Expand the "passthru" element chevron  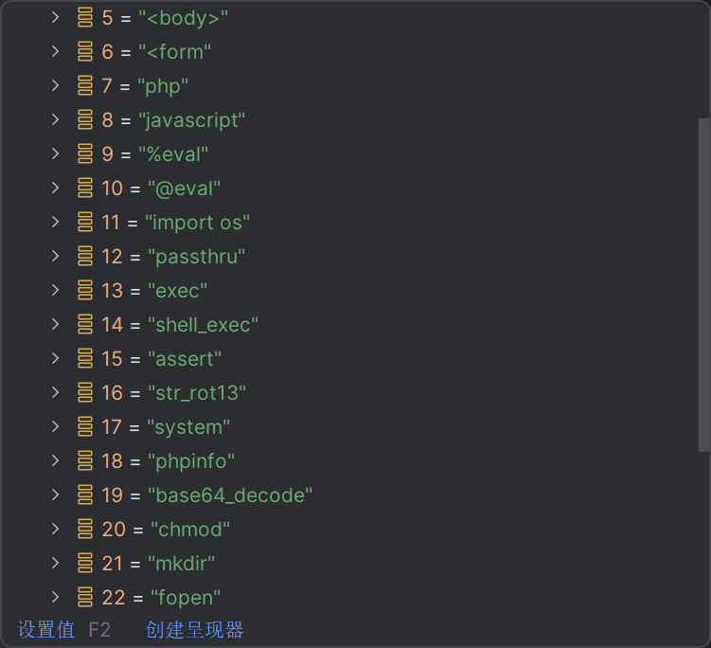click(x=56, y=257)
